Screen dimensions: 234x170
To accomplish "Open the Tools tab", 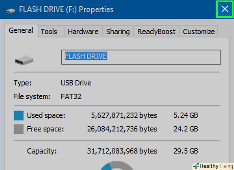I will click(x=49, y=31).
